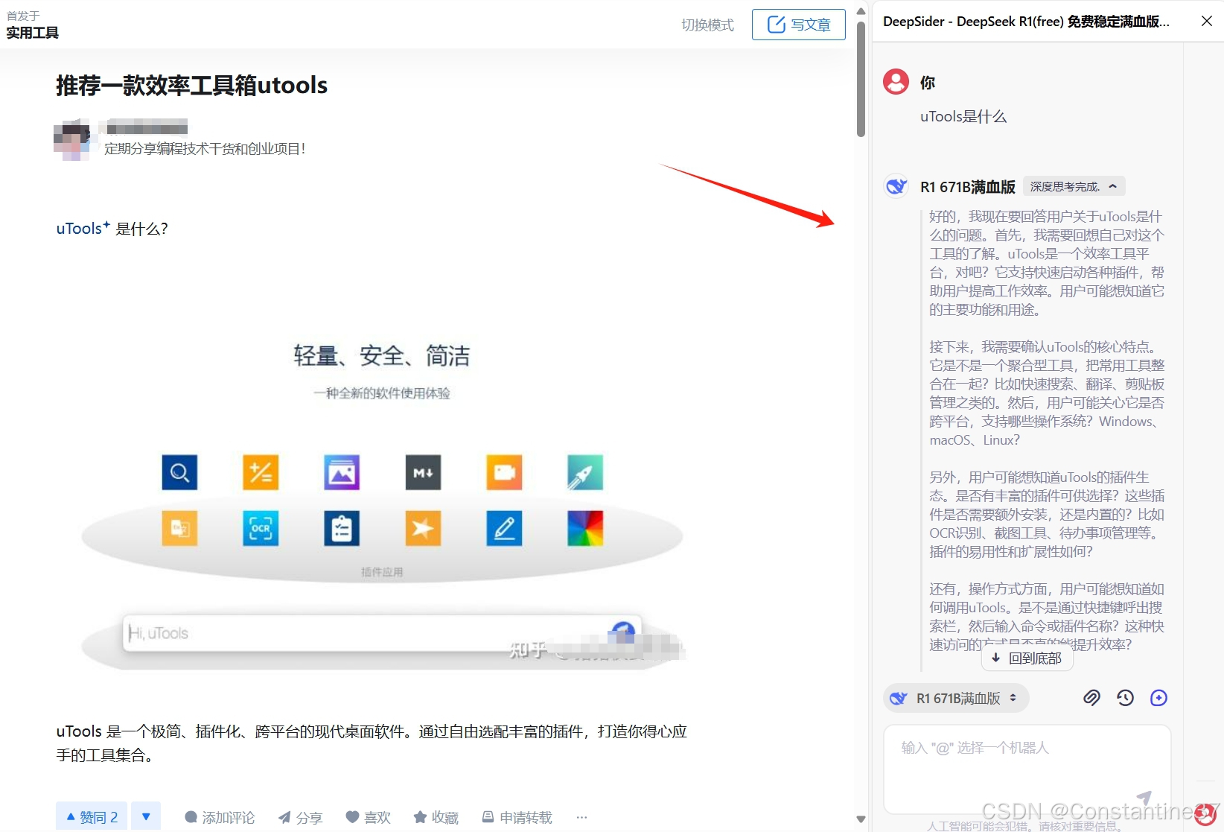Click the author avatar thumbnail
Image resolution: width=1224 pixels, height=832 pixels.
[x=71, y=139]
